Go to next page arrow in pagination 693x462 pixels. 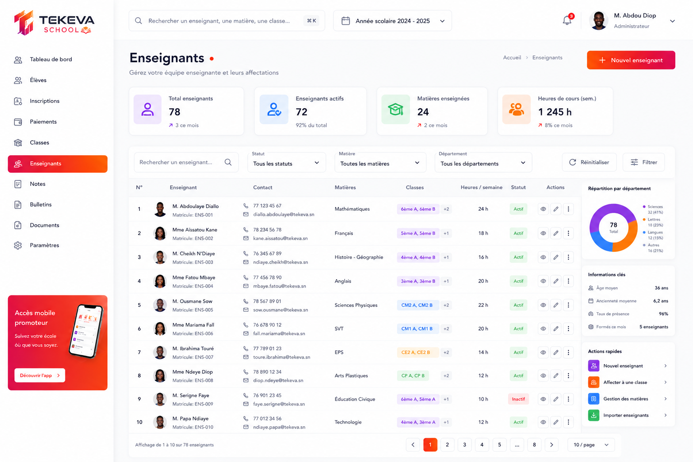point(551,445)
